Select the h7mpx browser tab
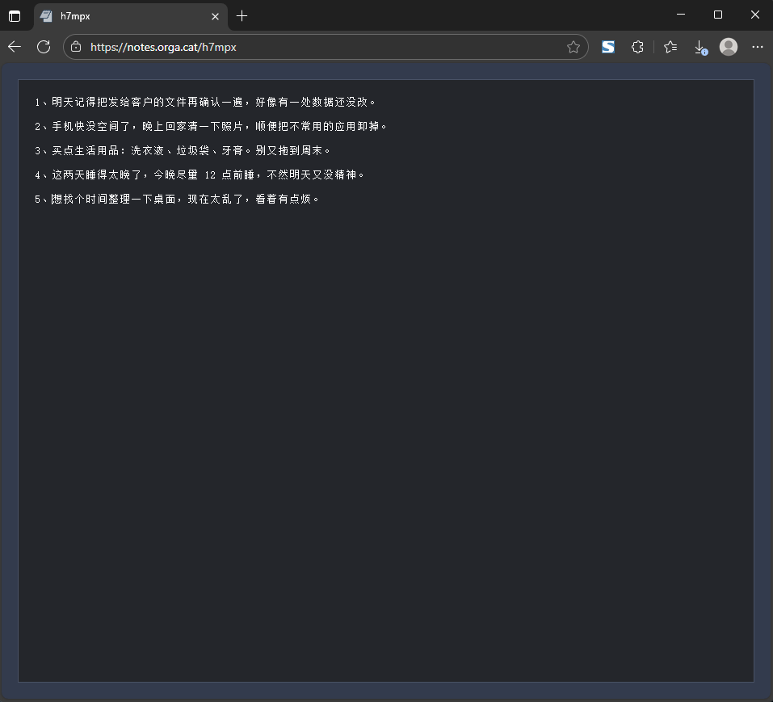 tap(121, 16)
